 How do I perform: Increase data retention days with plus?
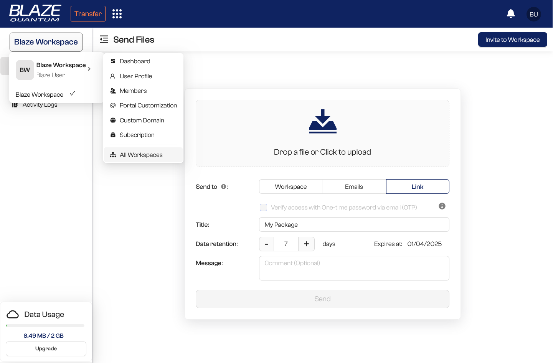click(x=306, y=244)
